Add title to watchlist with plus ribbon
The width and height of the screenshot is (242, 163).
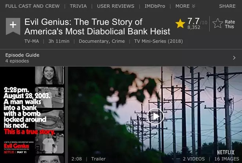[x=13, y=26]
